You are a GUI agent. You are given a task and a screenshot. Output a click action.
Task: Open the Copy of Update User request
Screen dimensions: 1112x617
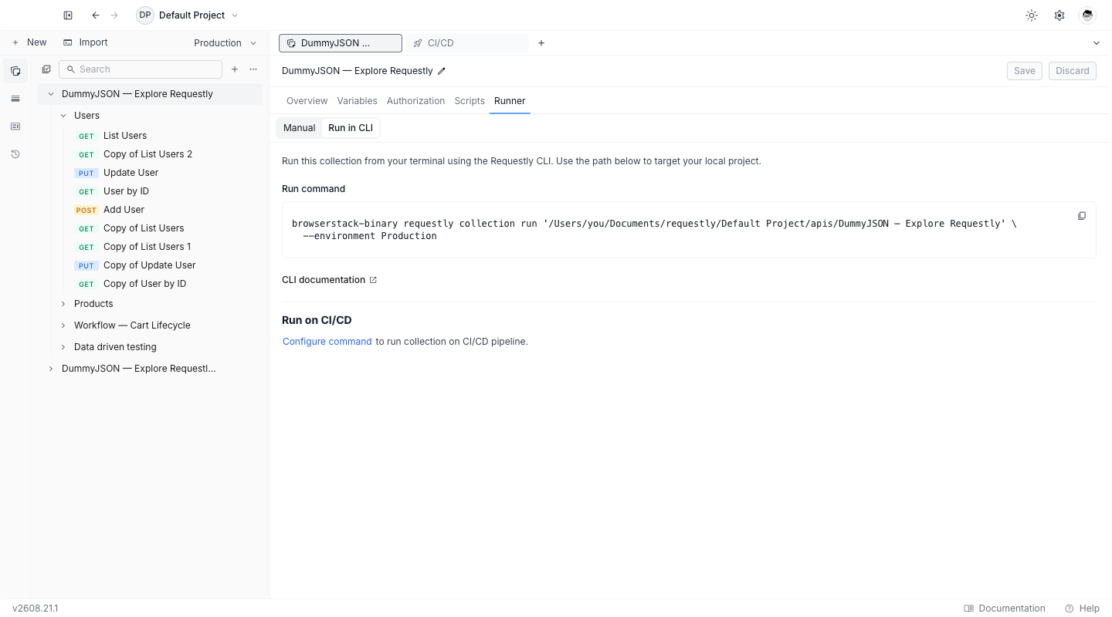pyautogui.click(x=150, y=265)
